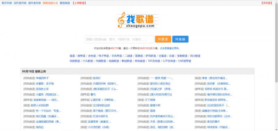
Task: Open the 古筝谱 category link
Action: tap(162, 56)
